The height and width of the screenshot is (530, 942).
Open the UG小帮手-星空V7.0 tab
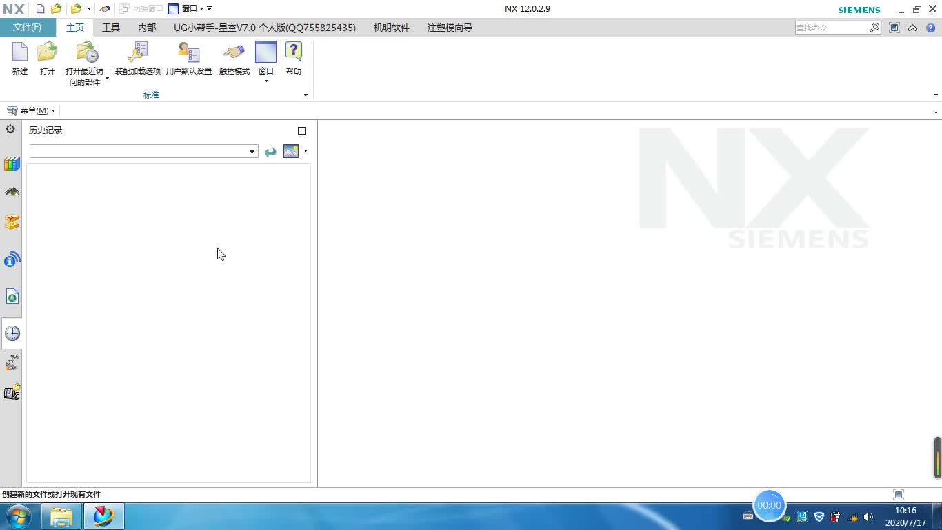265,28
